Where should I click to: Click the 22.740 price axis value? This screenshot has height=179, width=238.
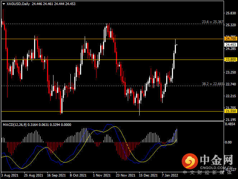231,84
